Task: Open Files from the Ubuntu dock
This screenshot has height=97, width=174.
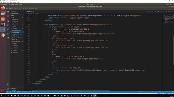Action: (x=3, y=13)
